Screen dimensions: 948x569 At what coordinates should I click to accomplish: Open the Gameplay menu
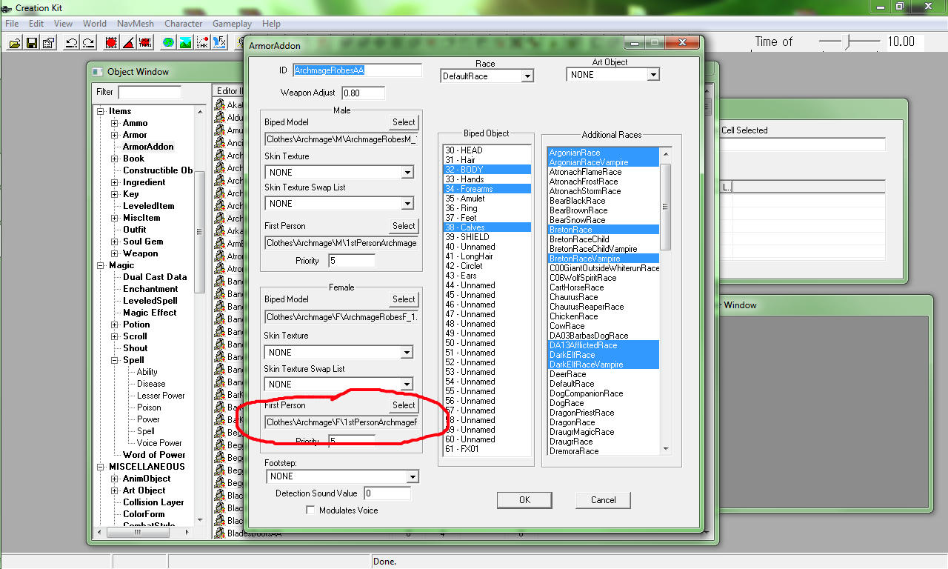pos(232,24)
